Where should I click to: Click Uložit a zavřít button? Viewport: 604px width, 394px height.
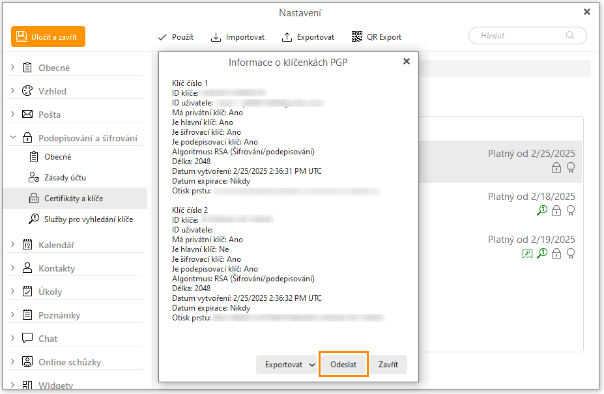click(x=48, y=37)
